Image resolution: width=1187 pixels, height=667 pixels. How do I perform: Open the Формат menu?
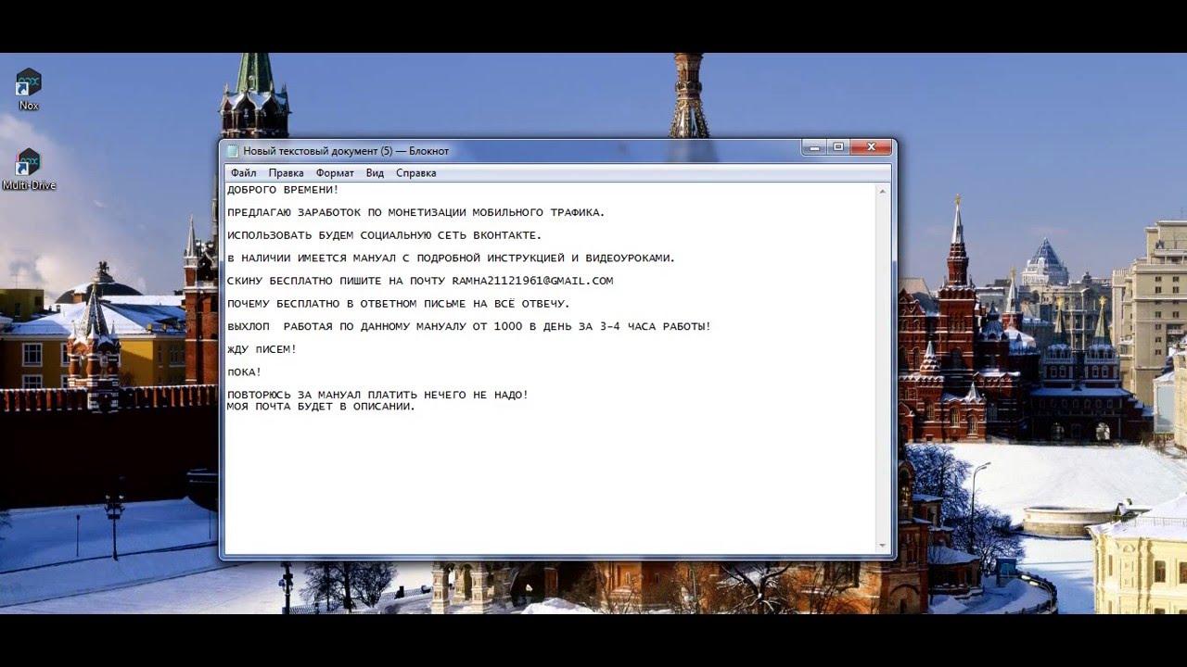pos(335,173)
